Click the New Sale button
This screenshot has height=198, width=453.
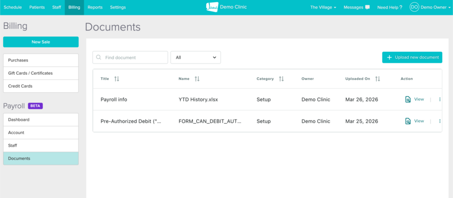(x=41, y=42)
